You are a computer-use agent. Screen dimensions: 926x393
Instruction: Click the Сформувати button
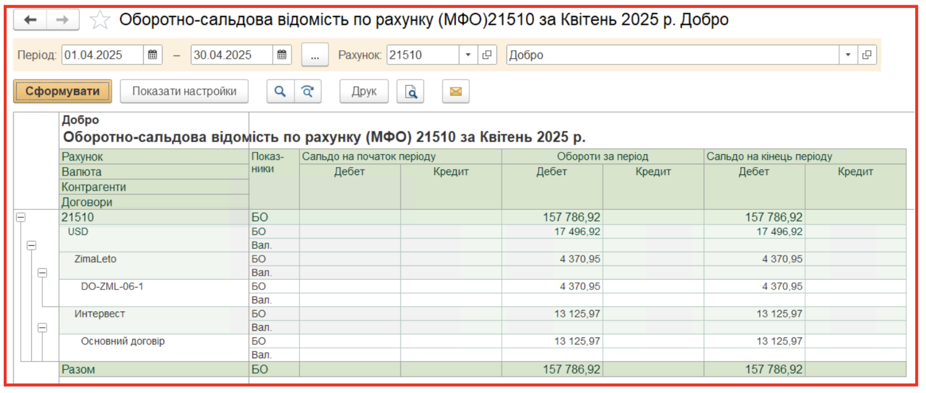pyautogui.click(x=63, y=91)
